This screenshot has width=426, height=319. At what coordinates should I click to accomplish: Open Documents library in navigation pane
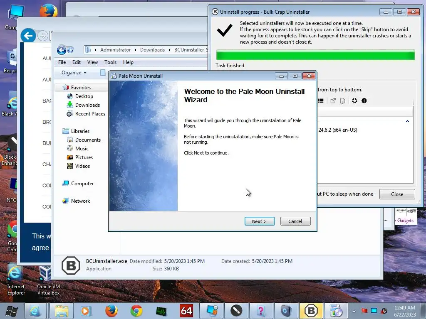click(88, 140)
